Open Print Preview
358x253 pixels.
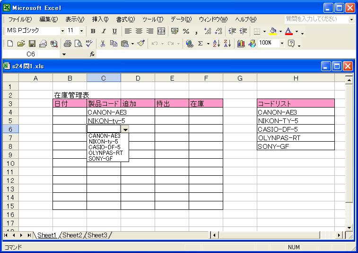(x=79, y=44)
